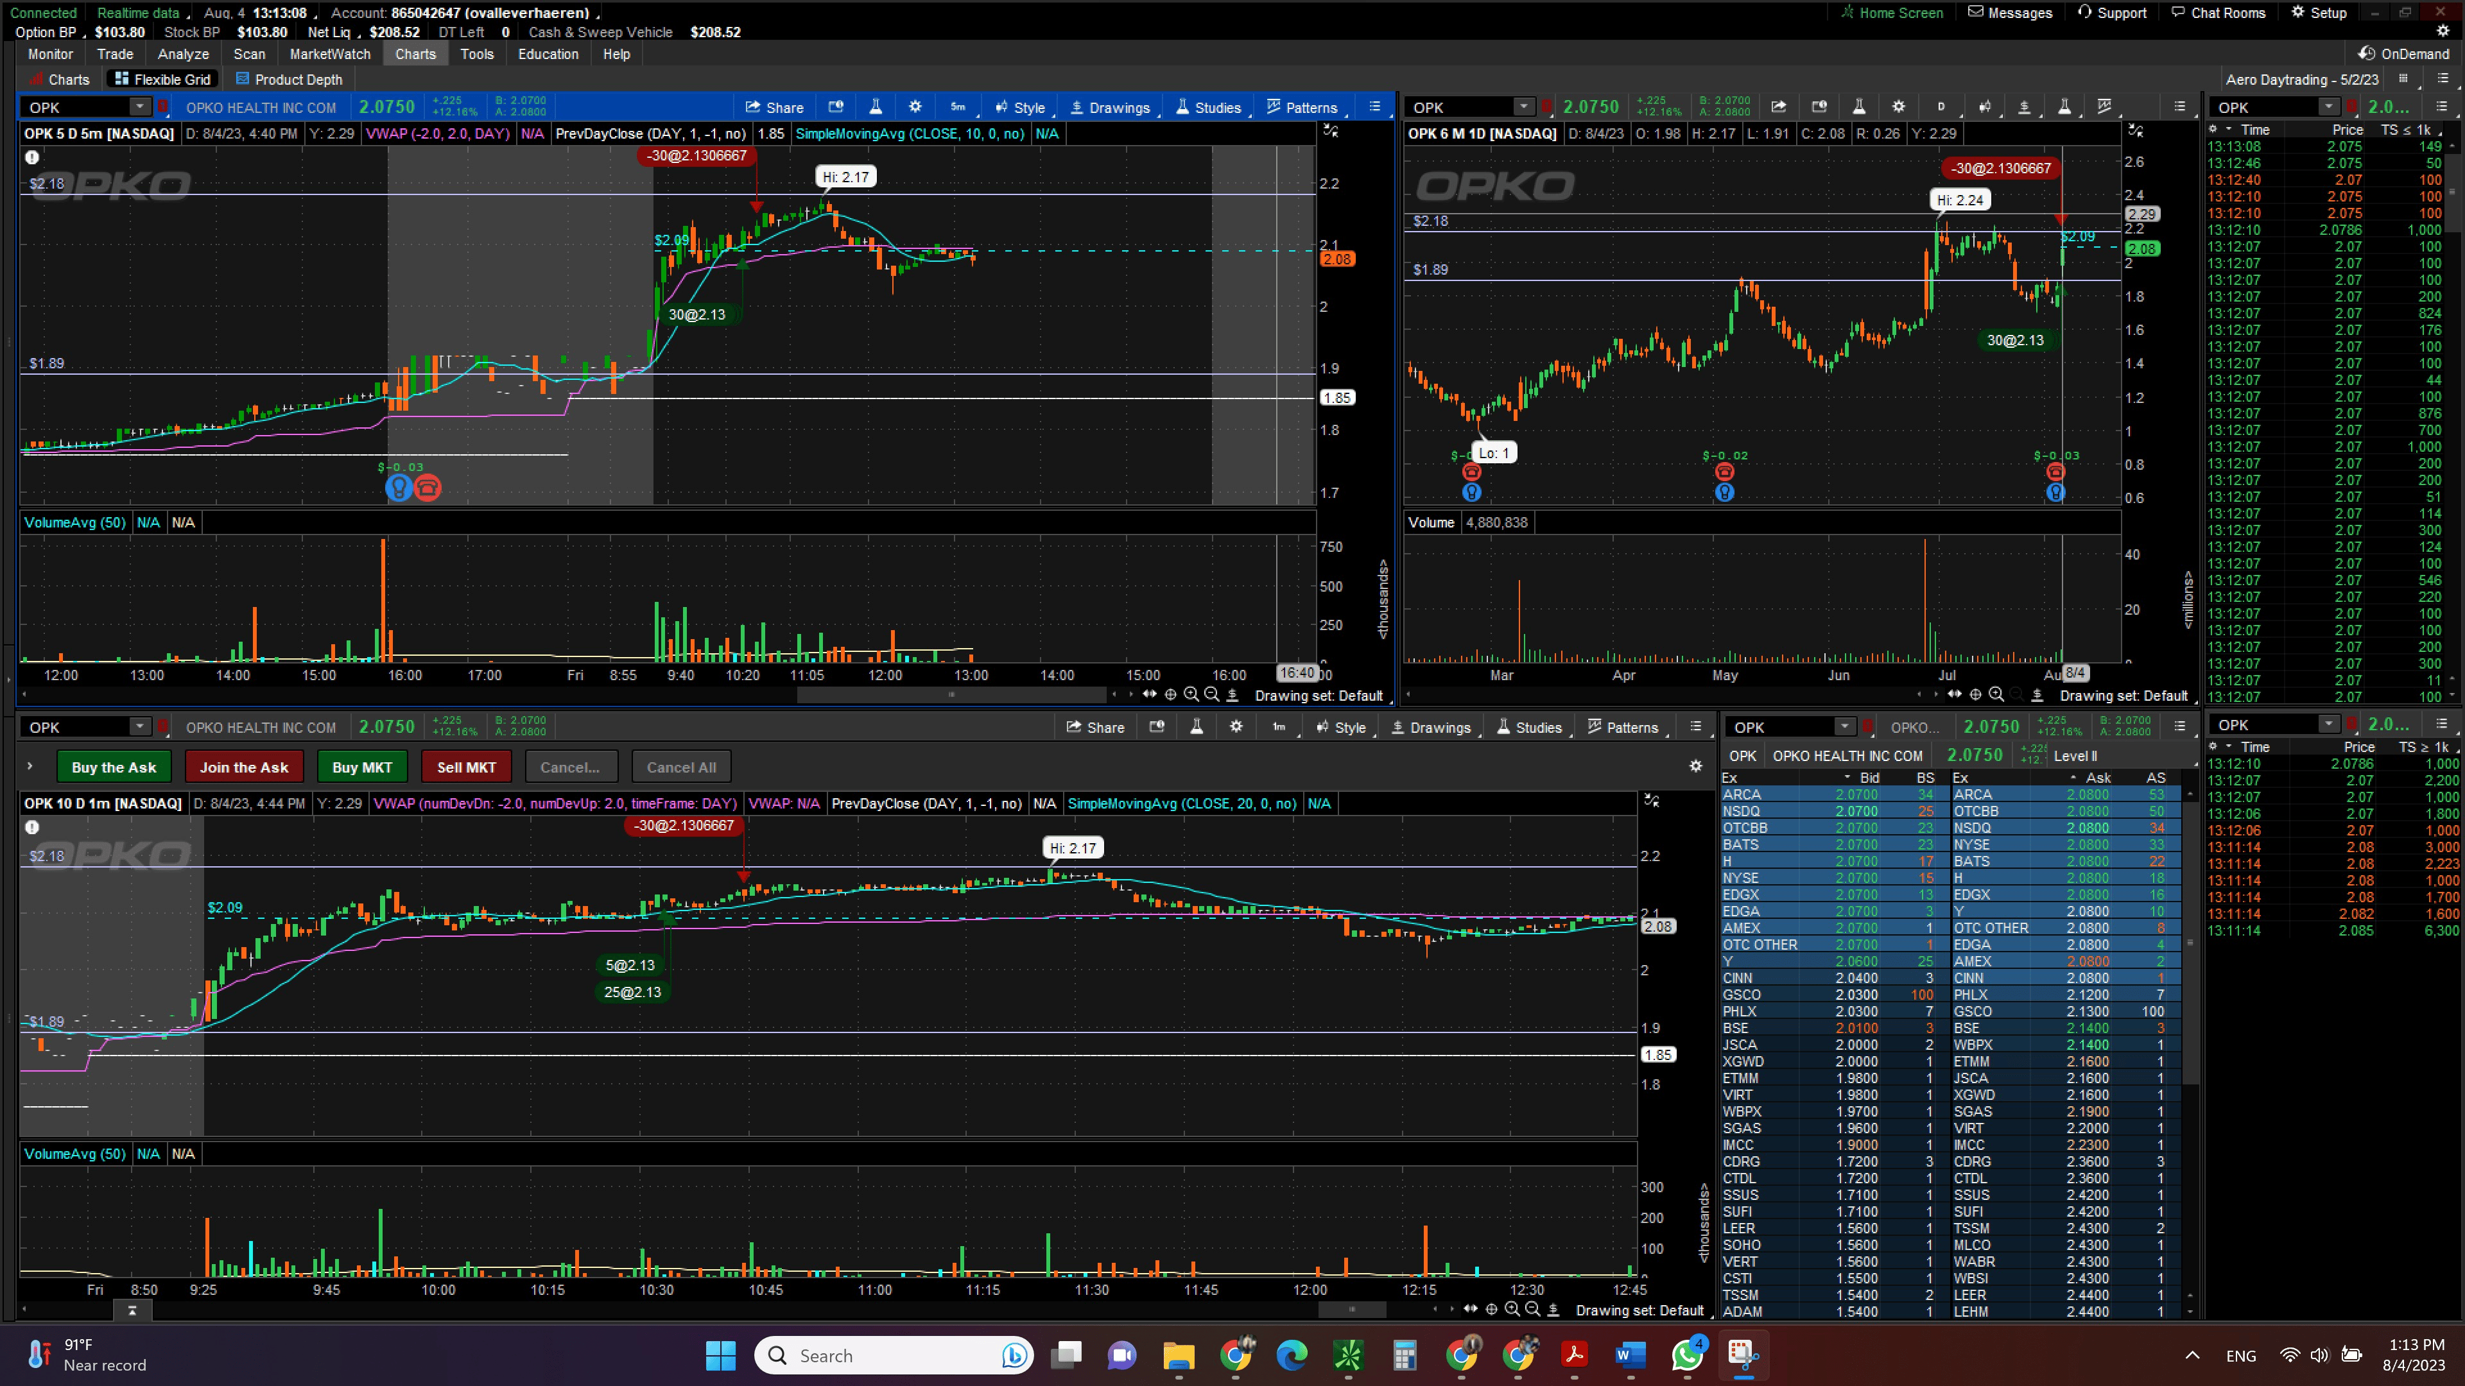Toggle the order buttons panel arrow
2465x1386 pixels.
tap(30, 766)
